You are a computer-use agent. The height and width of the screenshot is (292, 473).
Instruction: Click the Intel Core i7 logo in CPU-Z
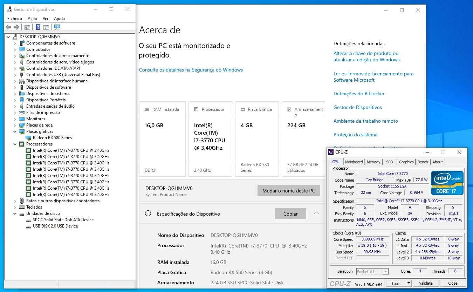point(447,183)
